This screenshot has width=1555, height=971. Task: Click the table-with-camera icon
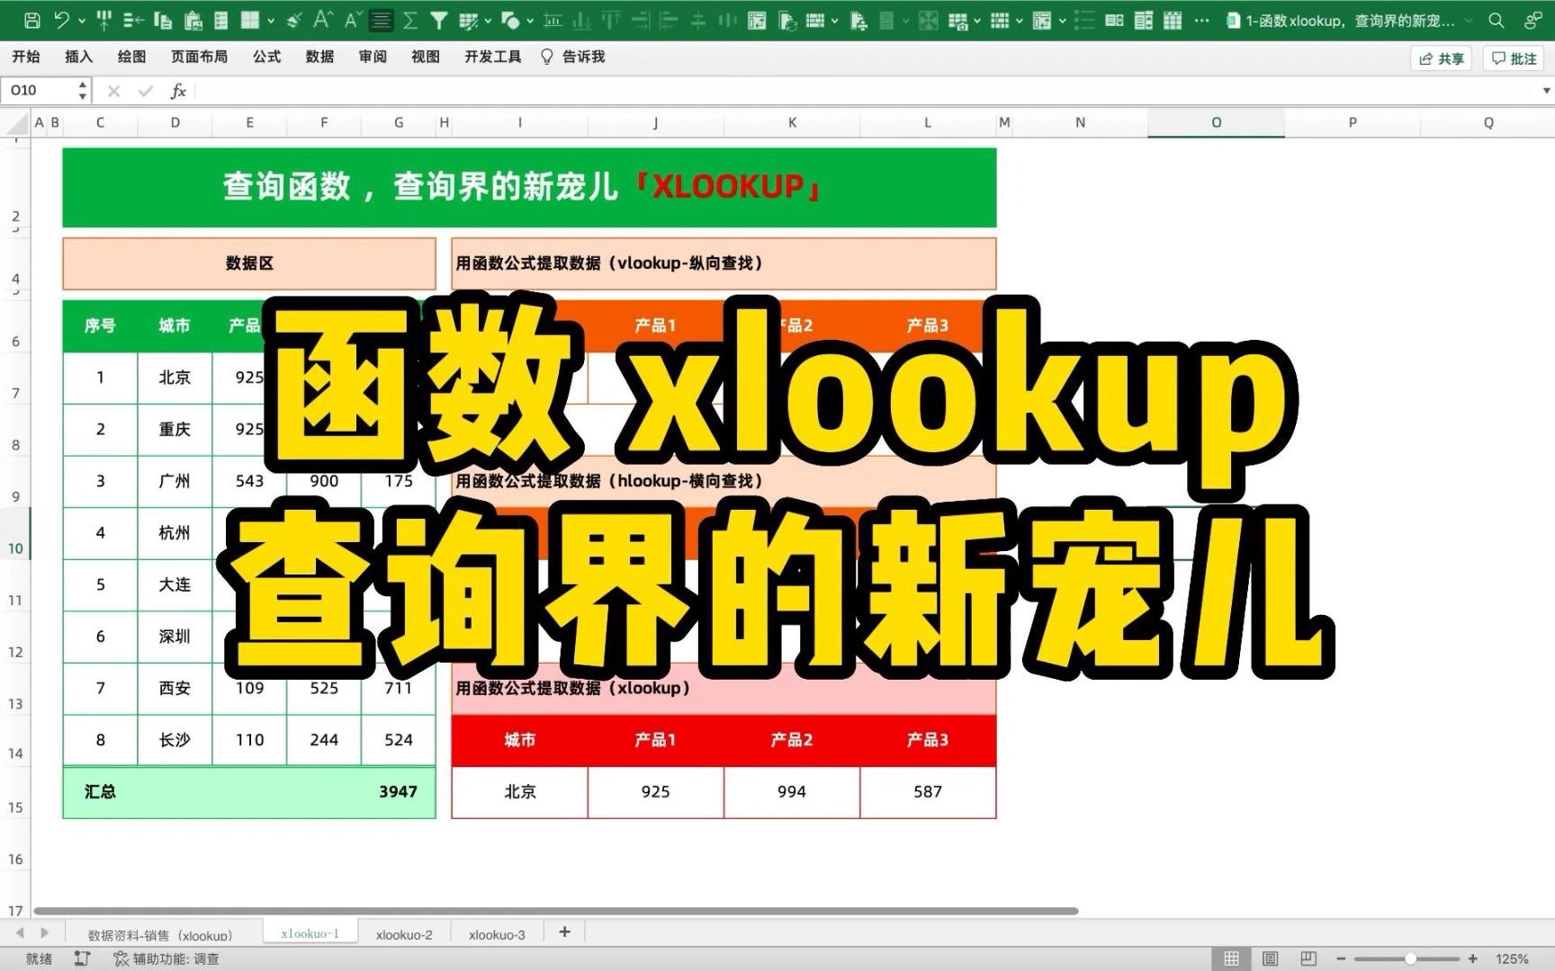pyautogui.click(x=958, y=21)
